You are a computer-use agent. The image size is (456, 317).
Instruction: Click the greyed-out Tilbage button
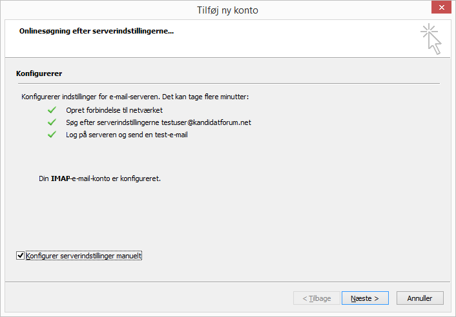(315, 298)
